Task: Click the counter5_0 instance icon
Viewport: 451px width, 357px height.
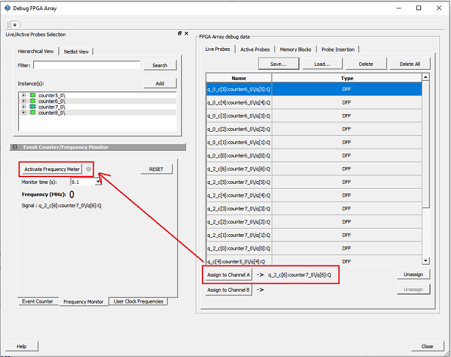Action: [32, 95]
